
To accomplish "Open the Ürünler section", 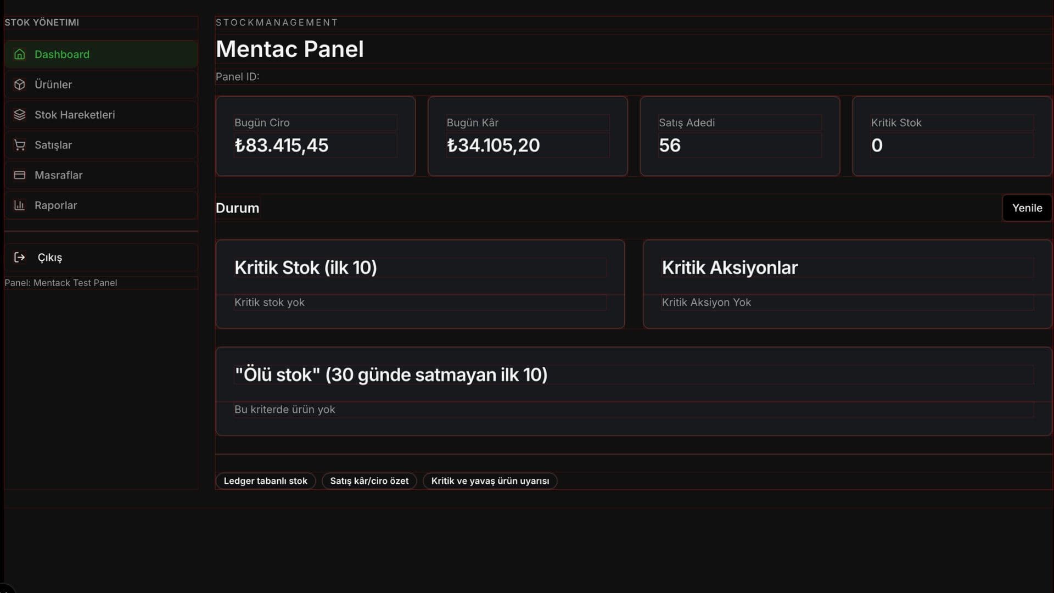I will click(x=53, y=85).
